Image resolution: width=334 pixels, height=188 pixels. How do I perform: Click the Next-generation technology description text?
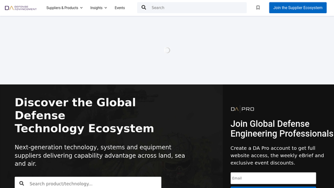(100, 155)
